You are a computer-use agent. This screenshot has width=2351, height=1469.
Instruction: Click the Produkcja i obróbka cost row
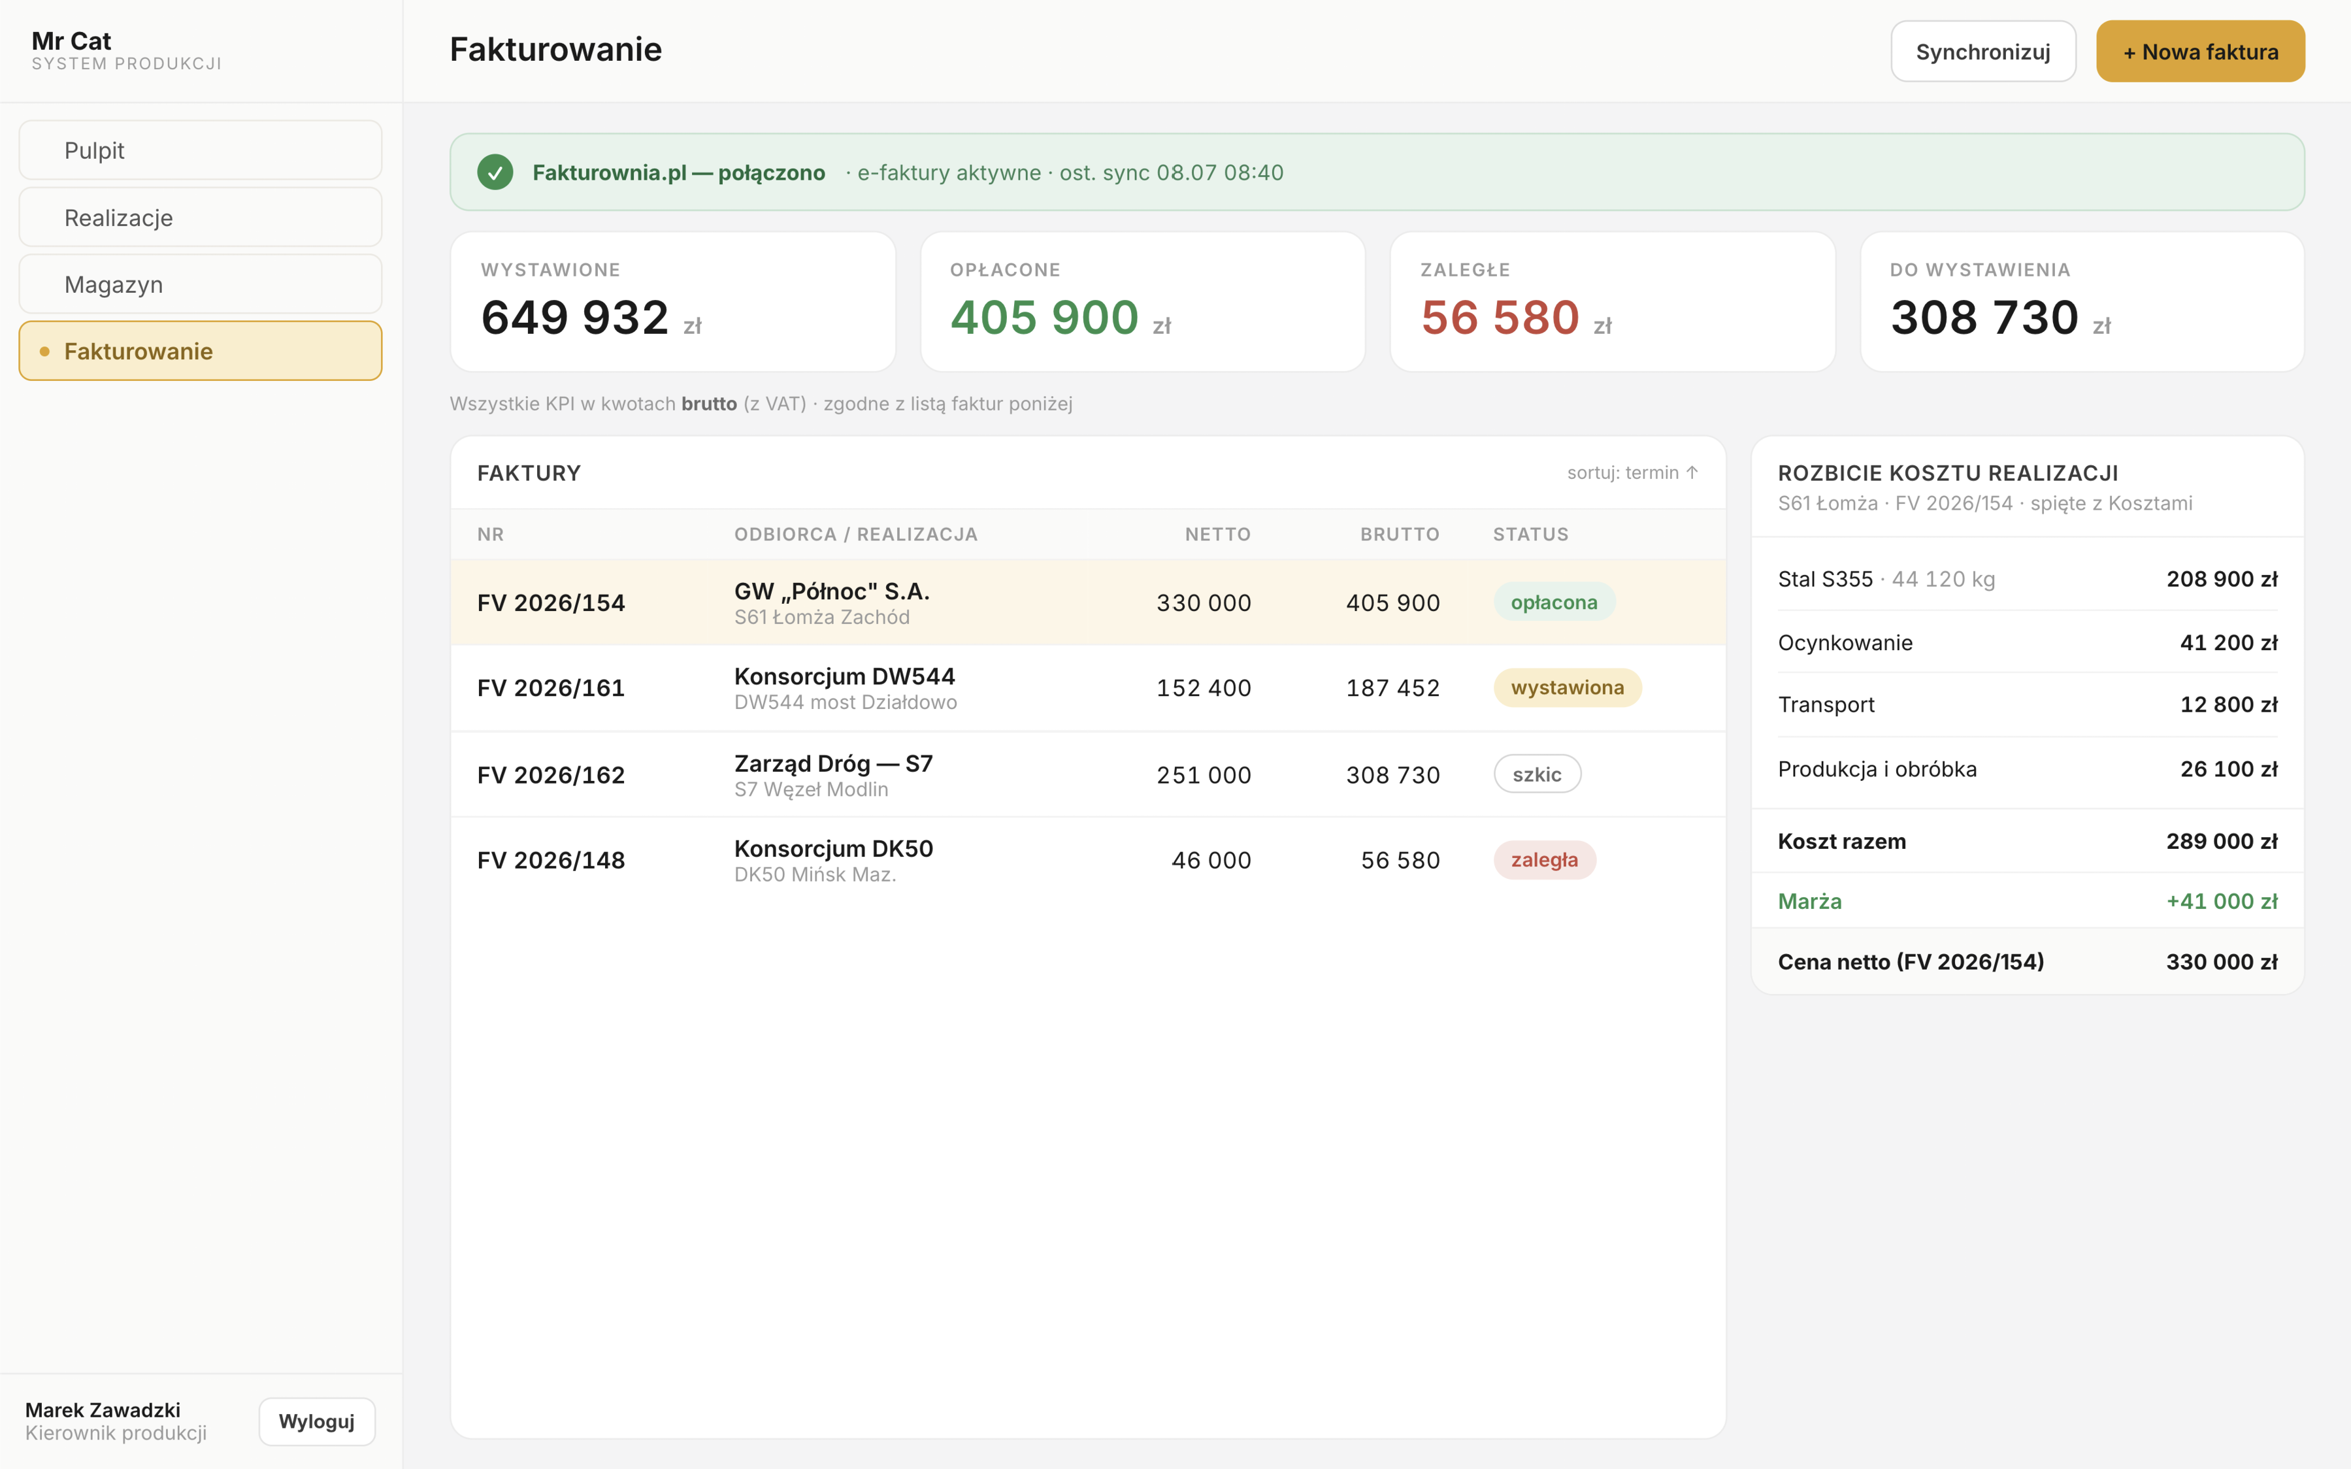tap(2028, 768)
